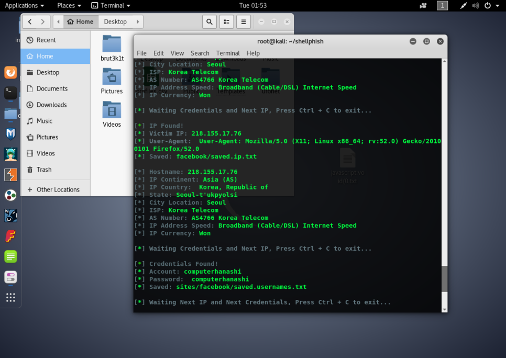
Task: Click the Home path bar button
Action: click(81, 21)
